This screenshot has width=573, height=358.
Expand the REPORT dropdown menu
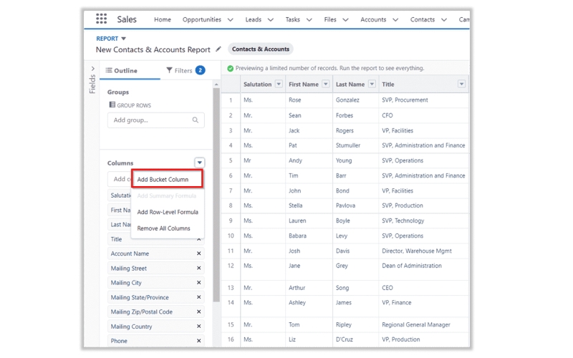pos(124,39)
